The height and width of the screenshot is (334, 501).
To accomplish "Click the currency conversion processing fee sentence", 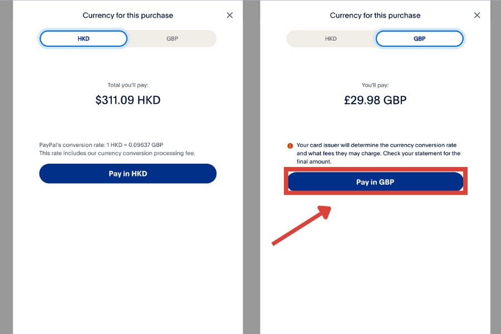I will tap(117, 153).
